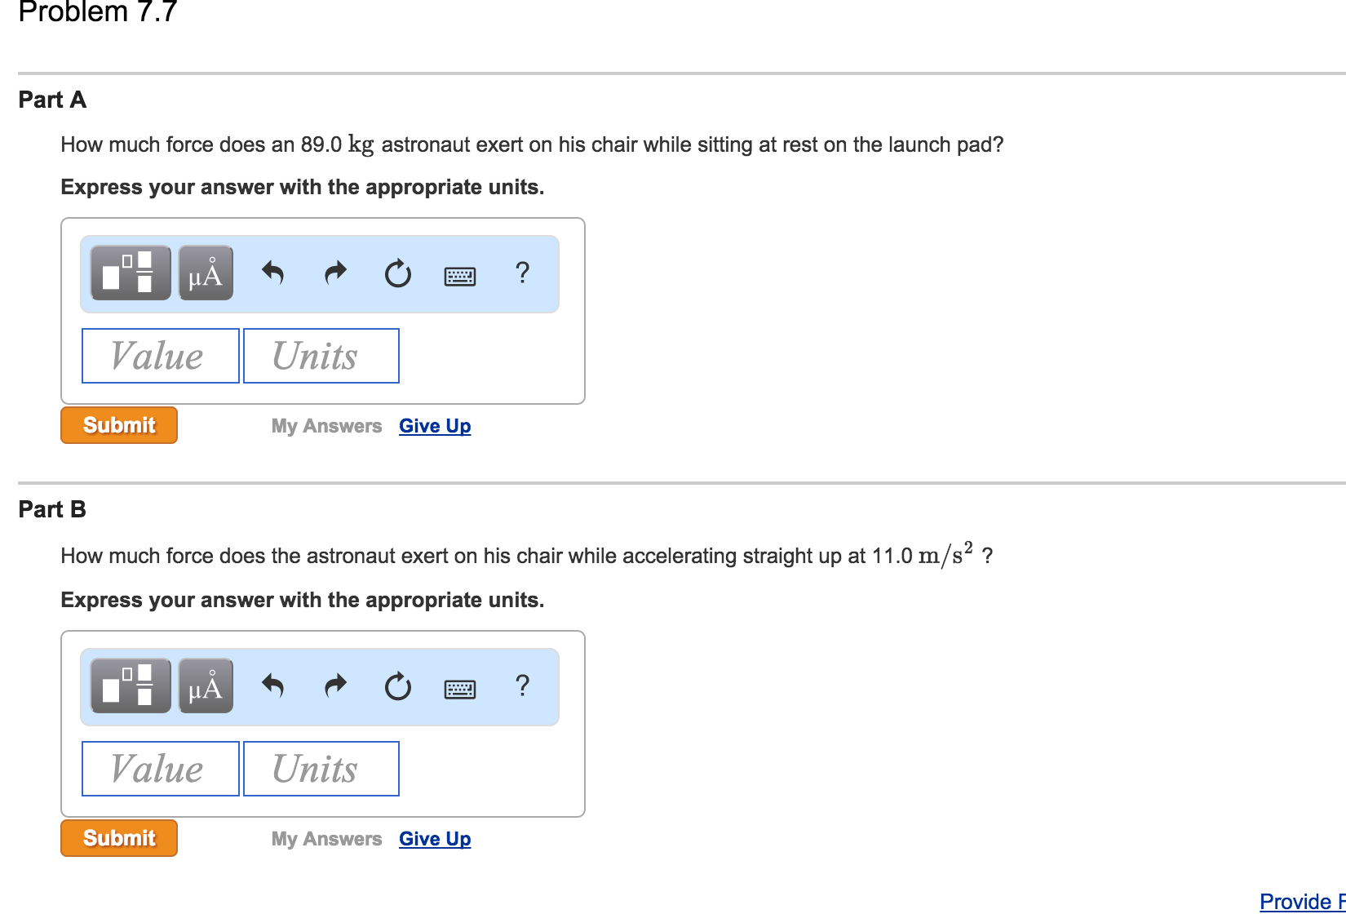Viewport: 1346px width, 914px height.
Task: Click the redo arrow in Part A toolbar
Action: (x=335, y=273)
